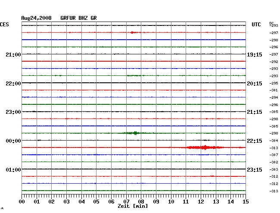
Task: Select the 23:00 local time label
Action: [13, 112]
